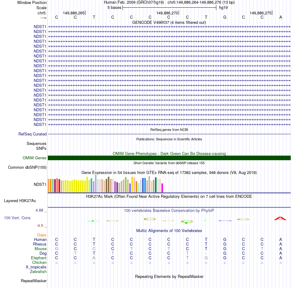Image resolution: width=291 pixels, height=288 pixels.
Task: Click the G base in the ruler sequence
Action: [x=225, y=17]
